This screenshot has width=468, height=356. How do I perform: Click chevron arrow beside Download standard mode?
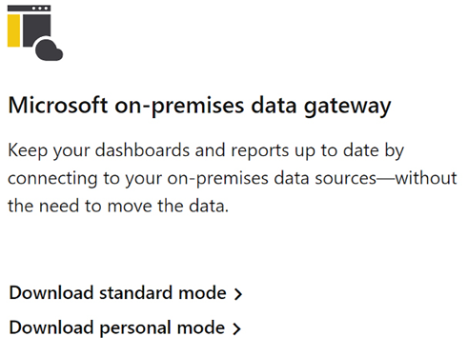[x=238, y=294]
